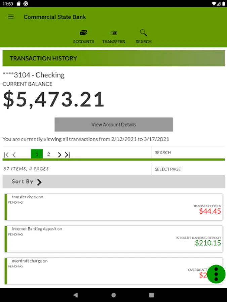227x302 pixels.
Task: Open the Select Page dropdown
Action: tap(188, 169)
